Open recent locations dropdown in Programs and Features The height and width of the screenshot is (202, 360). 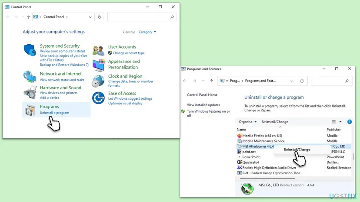click(x=203, y=81)
